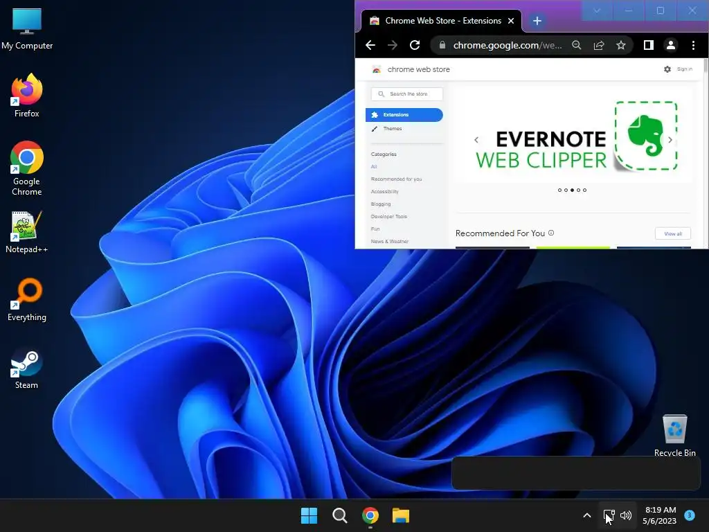Image resolution: width=709 pixels, height=532 pixels.
Task: Launch Everything search desktop shortcut
Action: click(27, 299)
